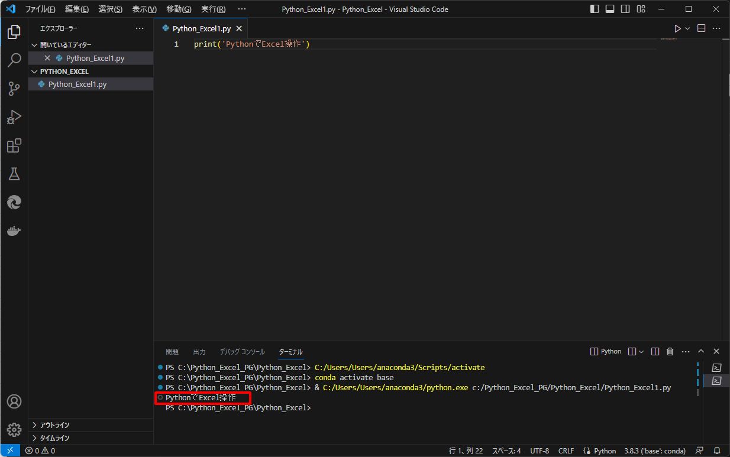
Task: Switch to the 出力 panel tab
Action: coord(199,351)
